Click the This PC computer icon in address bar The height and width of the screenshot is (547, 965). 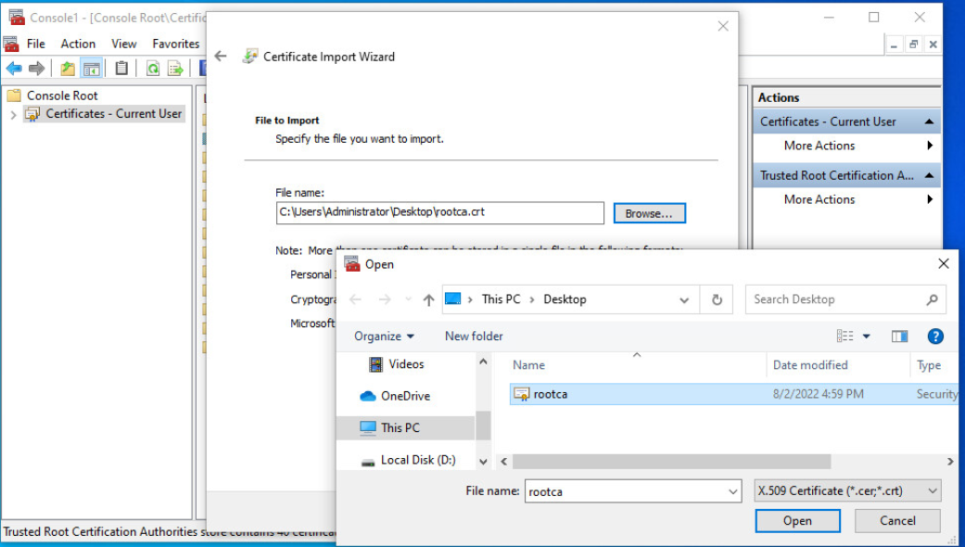coord(452,299)
